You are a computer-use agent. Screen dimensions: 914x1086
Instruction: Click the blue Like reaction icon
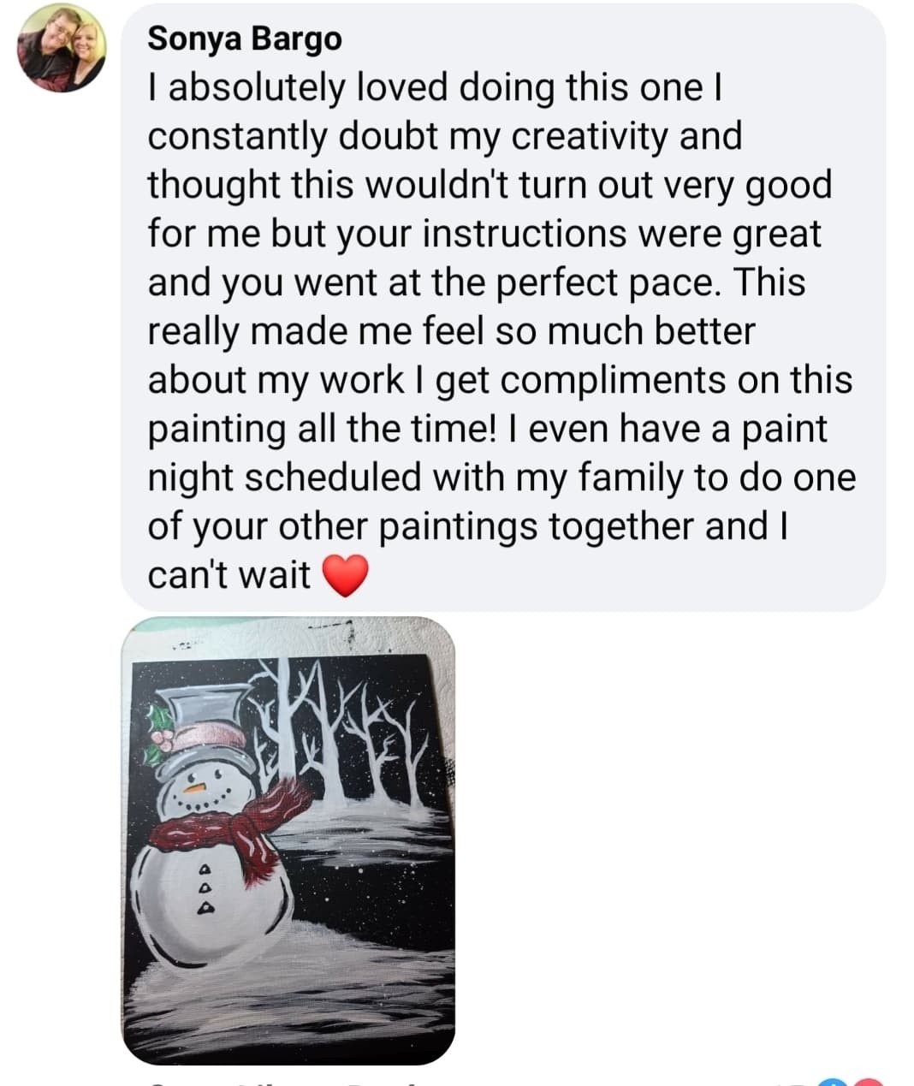(830, 1082)
